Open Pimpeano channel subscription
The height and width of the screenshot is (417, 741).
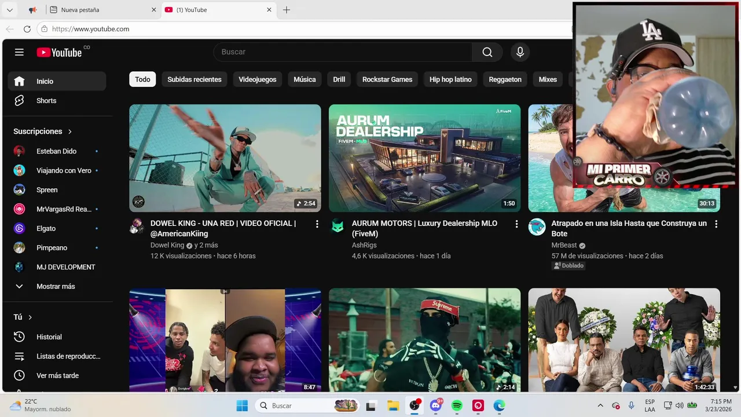(x=57, y=248)
